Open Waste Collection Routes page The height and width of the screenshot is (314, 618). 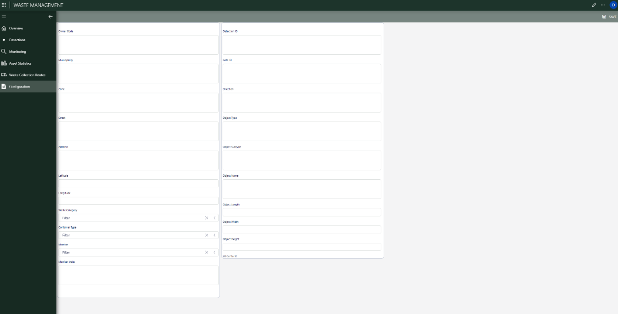click(27, 75)
